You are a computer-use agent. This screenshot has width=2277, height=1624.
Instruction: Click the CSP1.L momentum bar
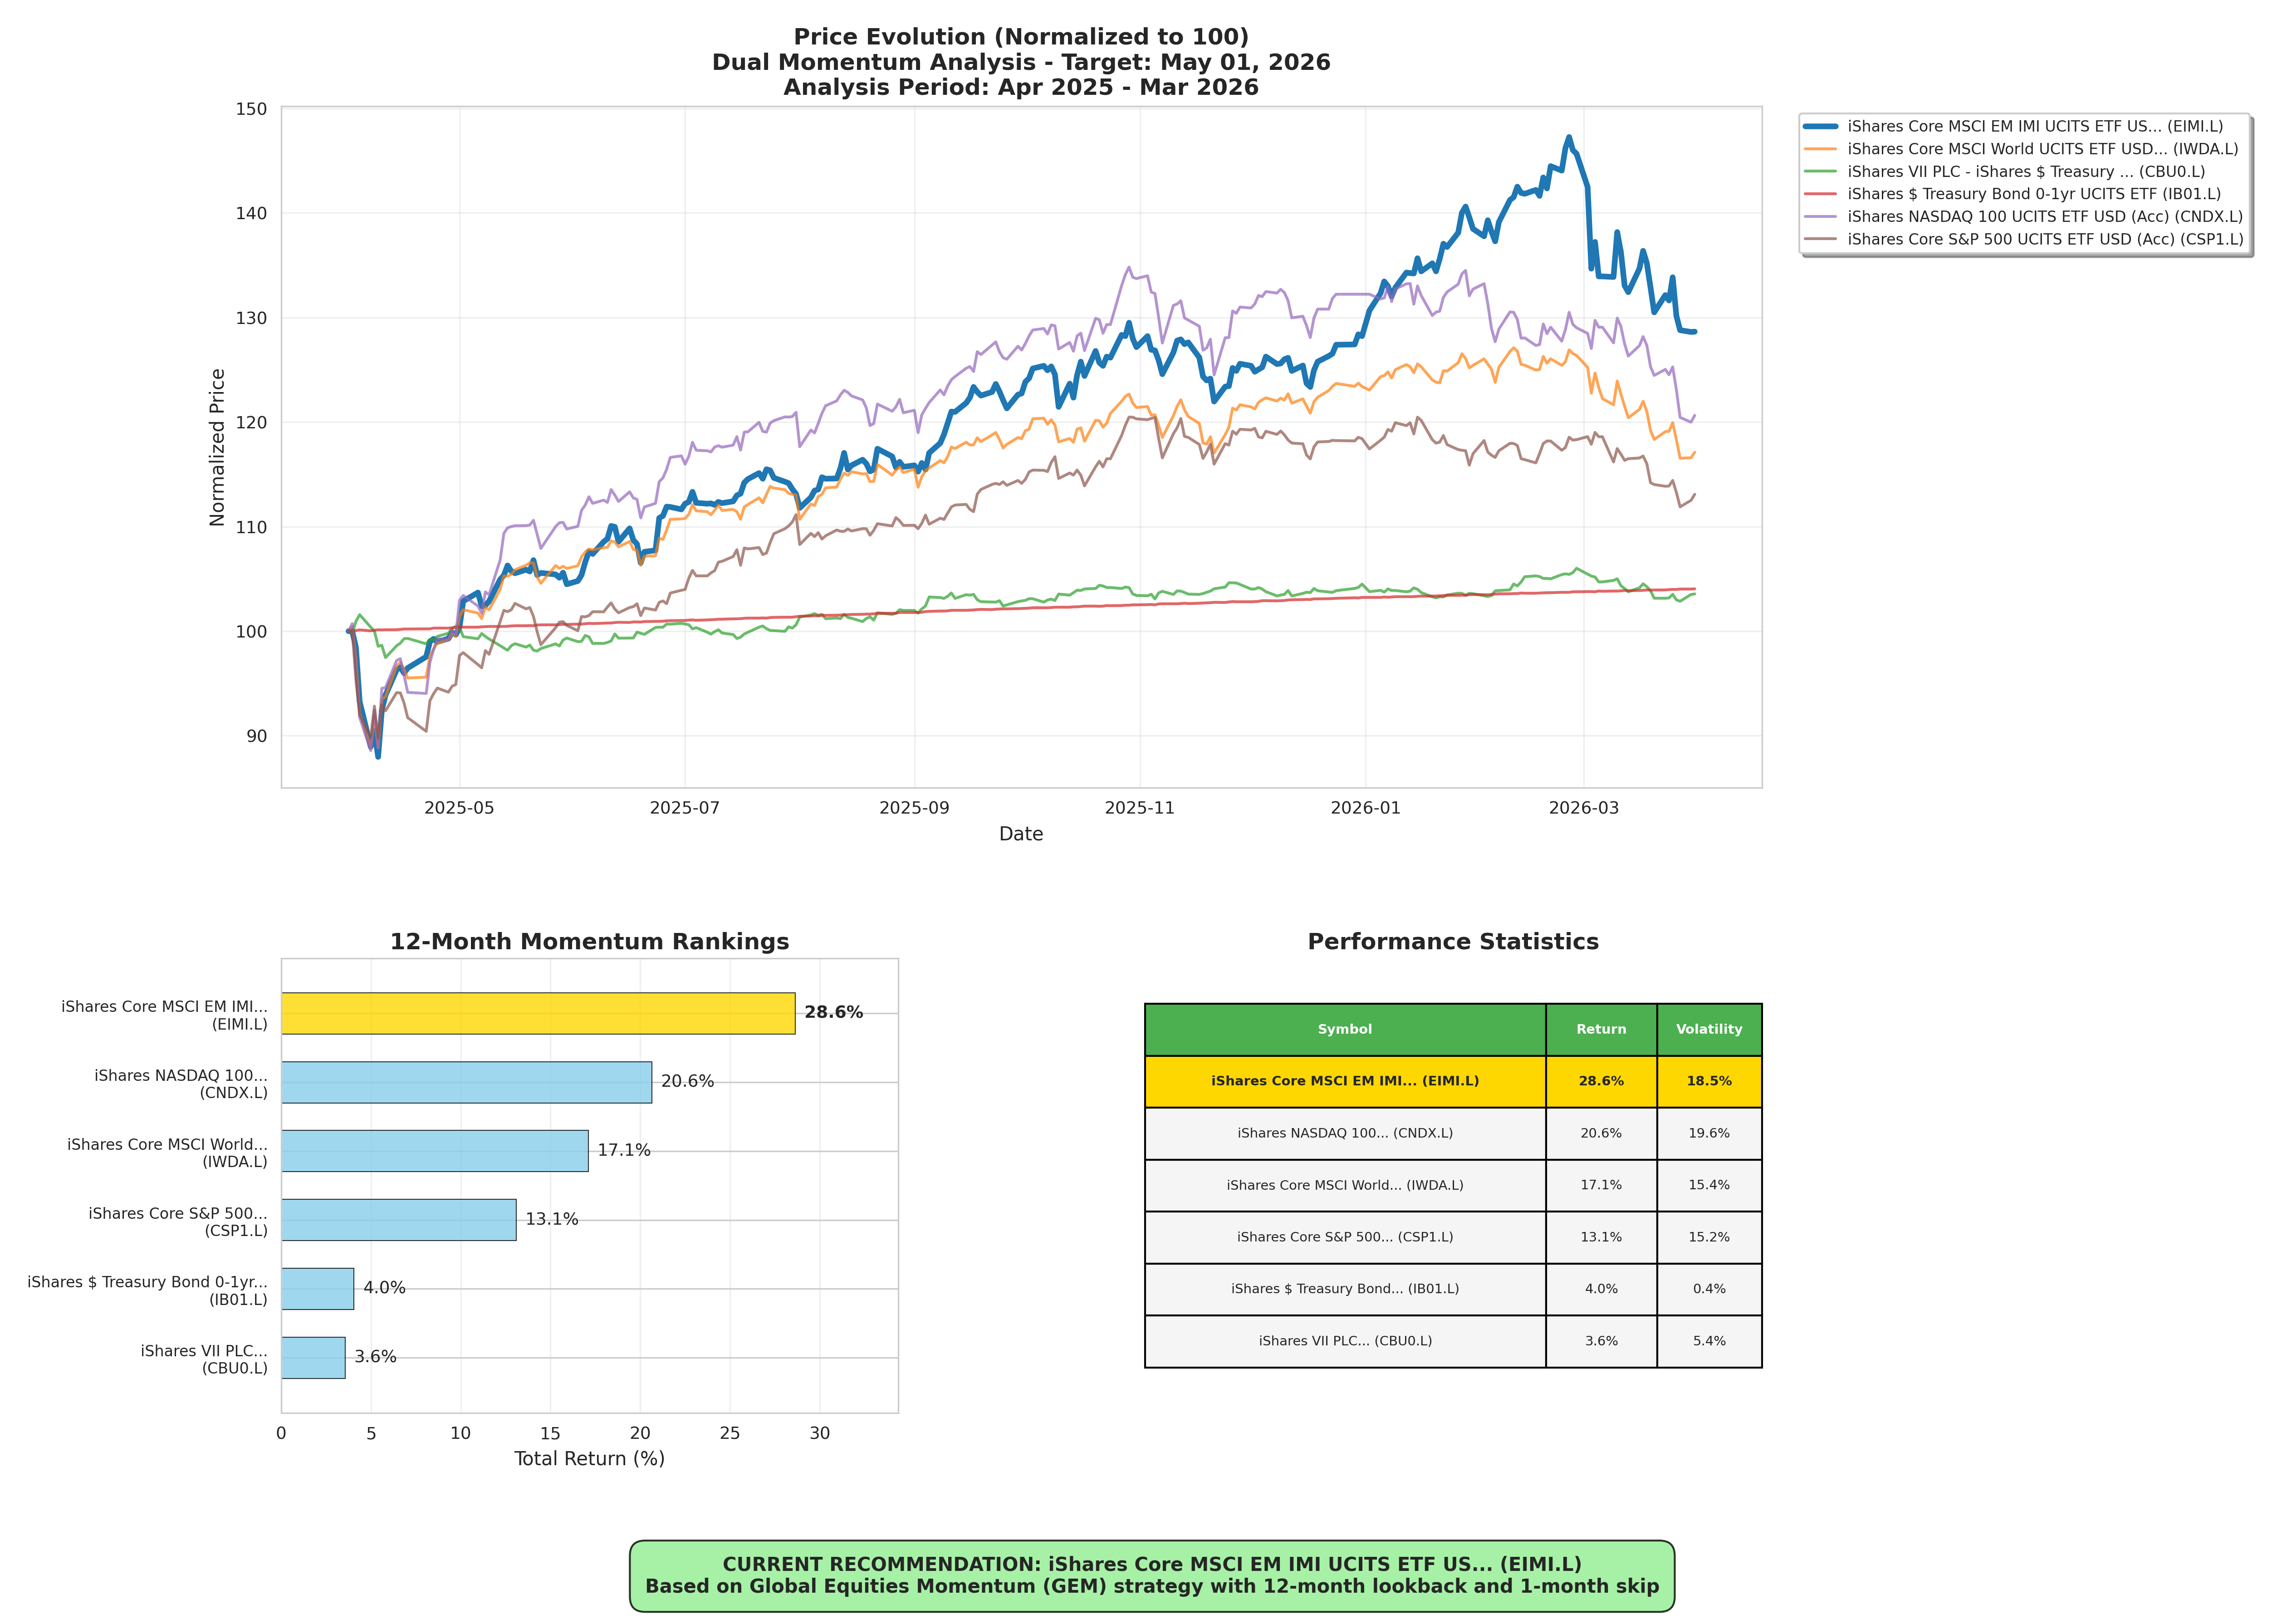[399, 1220]
